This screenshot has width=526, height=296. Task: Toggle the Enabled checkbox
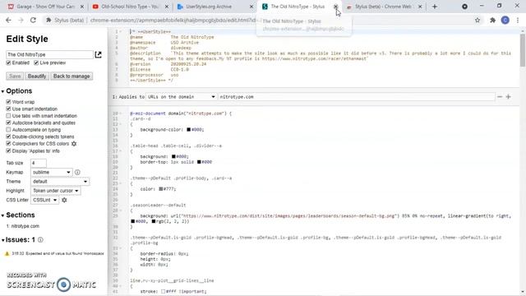click(8, 63)
